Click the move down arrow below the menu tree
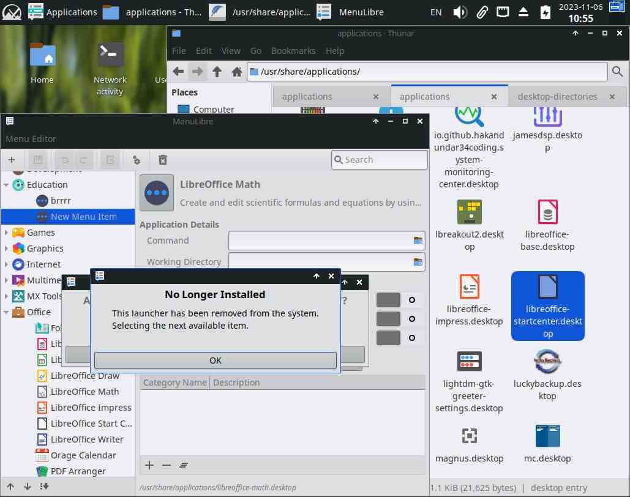 [28, 487]
